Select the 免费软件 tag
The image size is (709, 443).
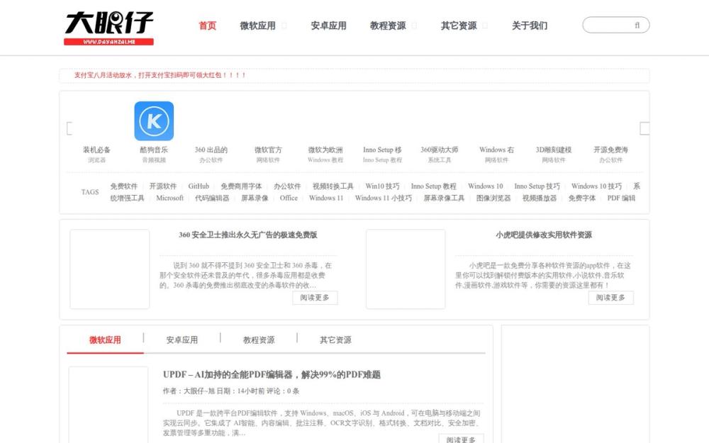point(124,186)
